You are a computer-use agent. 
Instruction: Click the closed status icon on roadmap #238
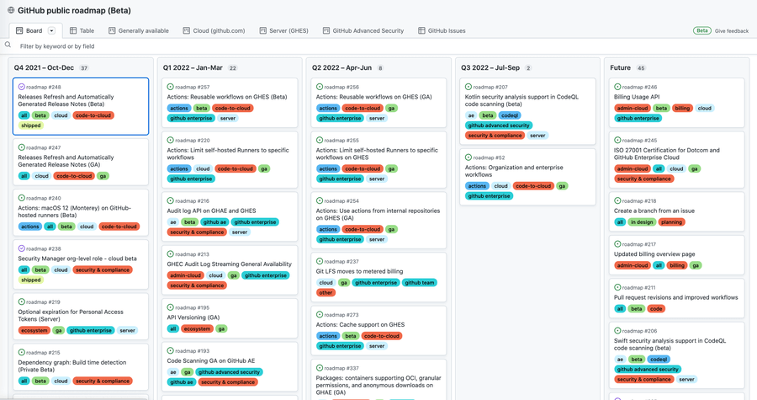21,248
